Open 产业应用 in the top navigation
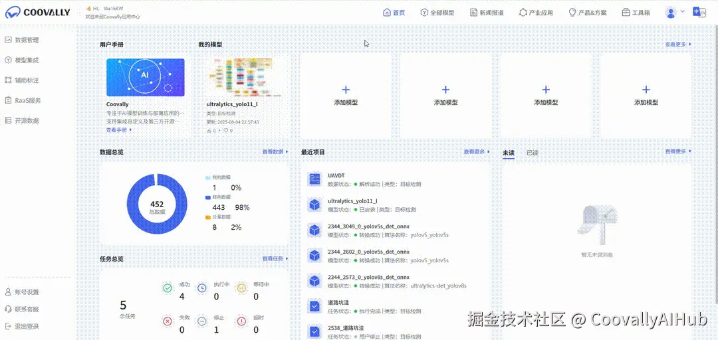The image size is (718, 340). coord(537,13)
